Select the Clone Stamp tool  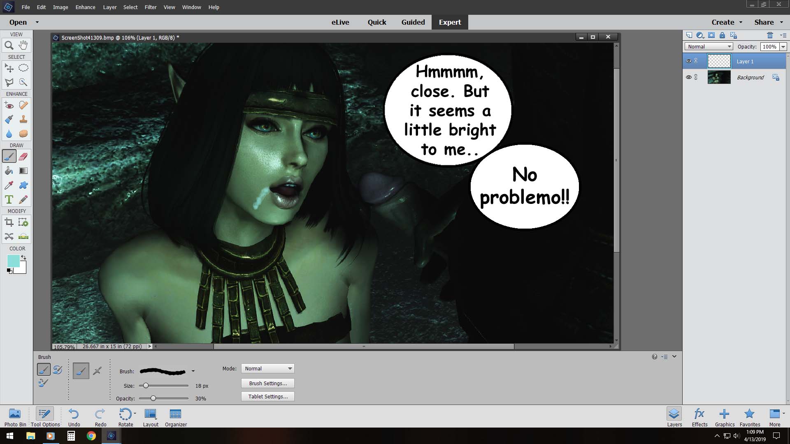(23, 120)
